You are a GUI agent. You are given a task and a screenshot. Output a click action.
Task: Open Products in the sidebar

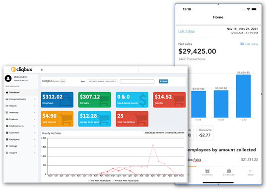click(20, 119)
